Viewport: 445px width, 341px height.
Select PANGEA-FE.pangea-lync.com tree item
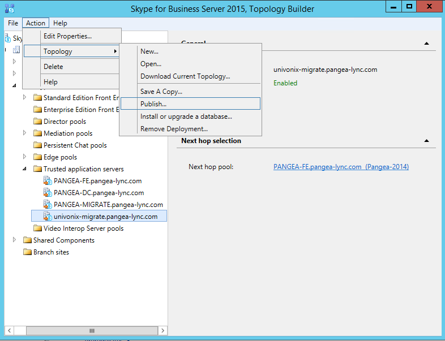(97, 181)
